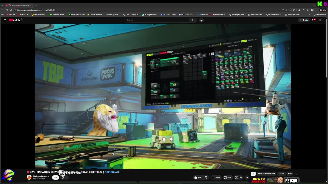The image size is (328, 184).
Task: Select the All filter chip
Action: click(253, 174)
